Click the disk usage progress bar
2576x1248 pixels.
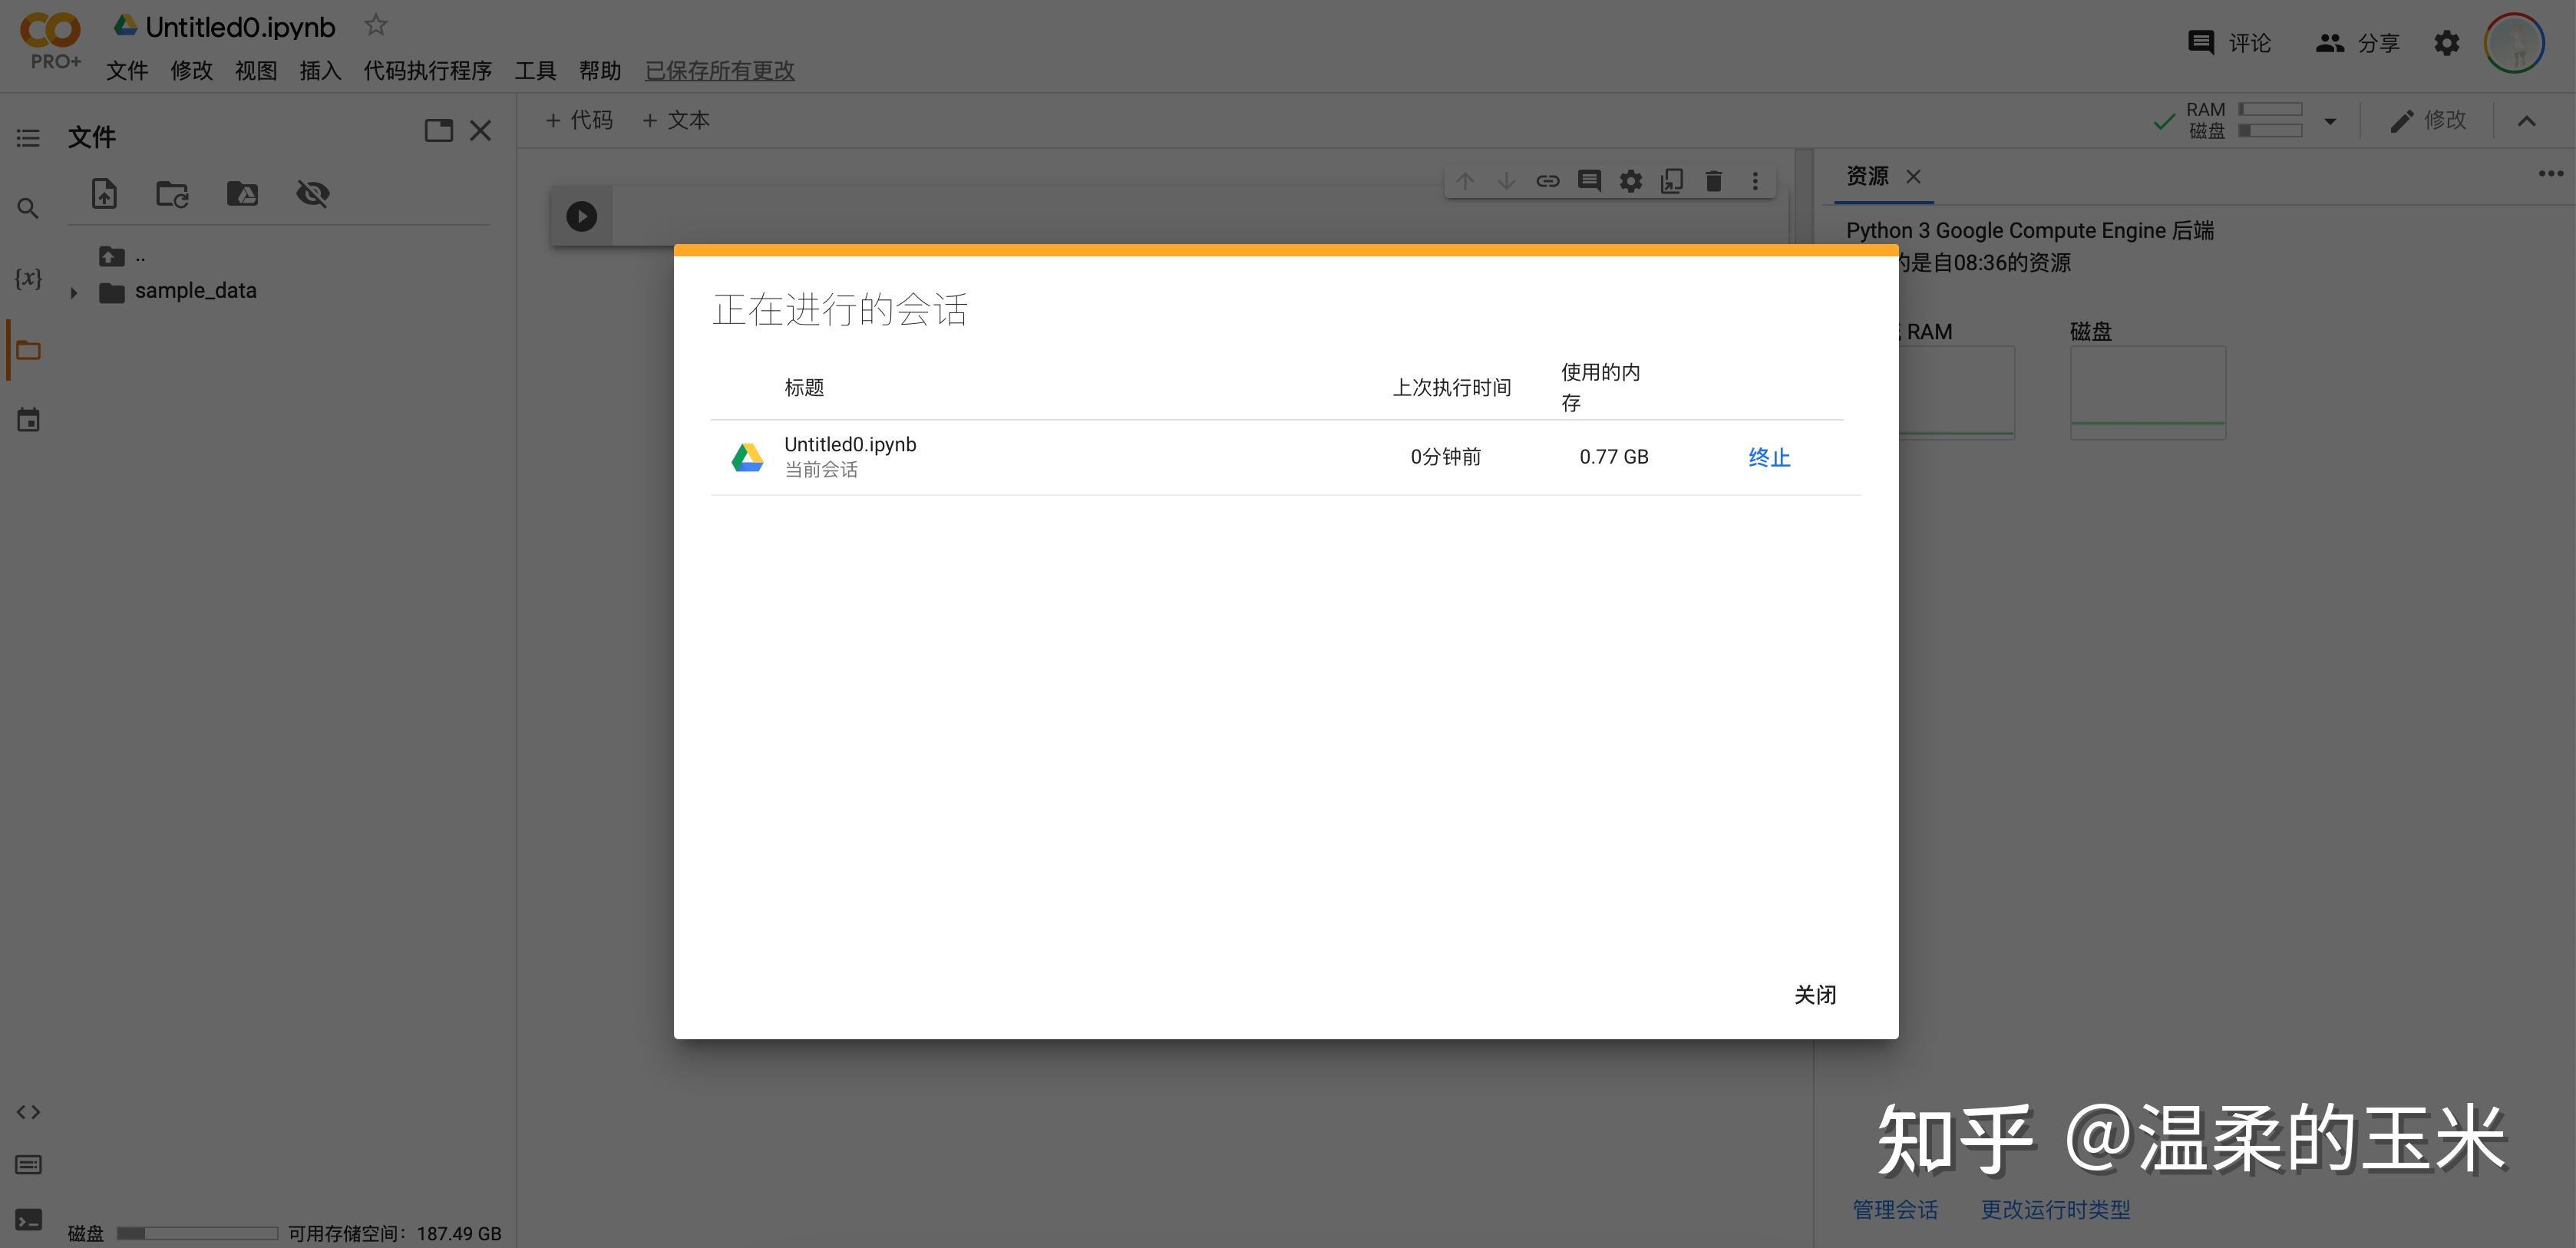point(198,1233)
